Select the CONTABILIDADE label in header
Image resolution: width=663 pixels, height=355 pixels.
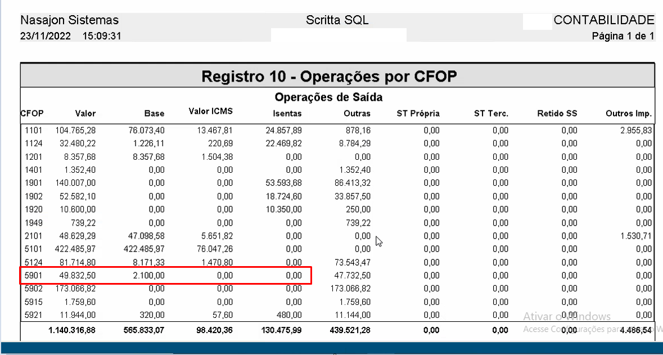604,20
